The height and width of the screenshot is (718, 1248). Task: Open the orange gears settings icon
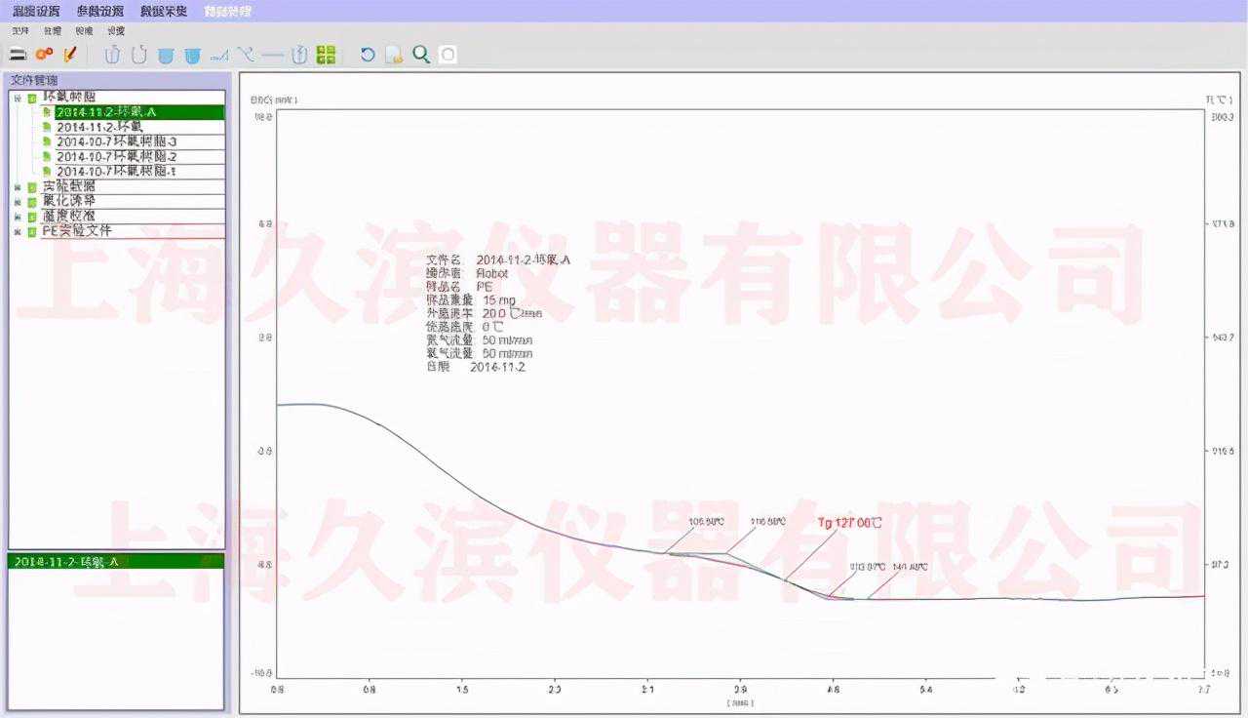click(x=44, y=55)
